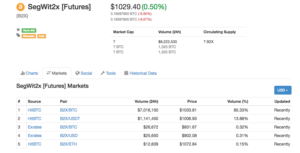
Task: Click the 0.31% volume share
Action: click(x=242, y=135)
